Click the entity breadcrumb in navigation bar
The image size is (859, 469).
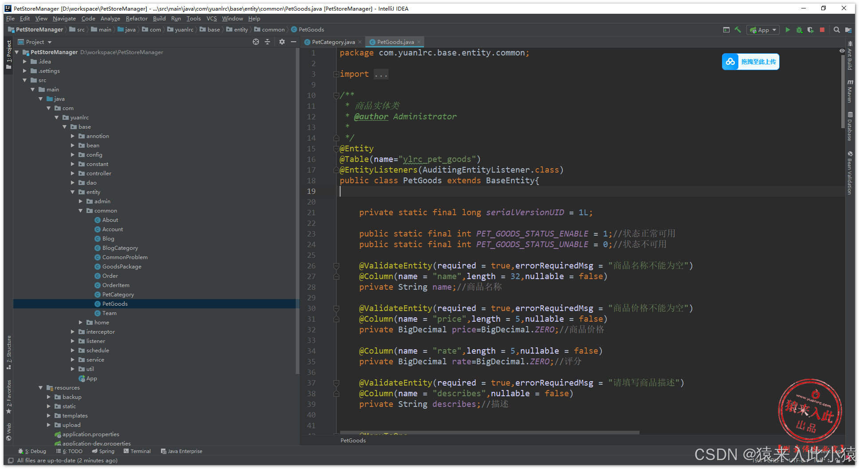[237, 30]
